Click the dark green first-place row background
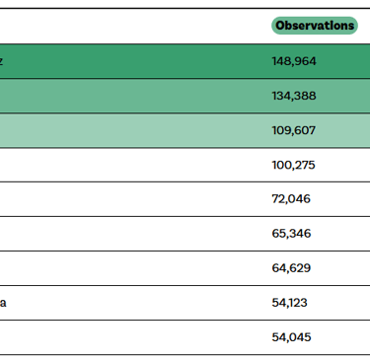Viewport: 370px width, 361px height. (185, 61)
